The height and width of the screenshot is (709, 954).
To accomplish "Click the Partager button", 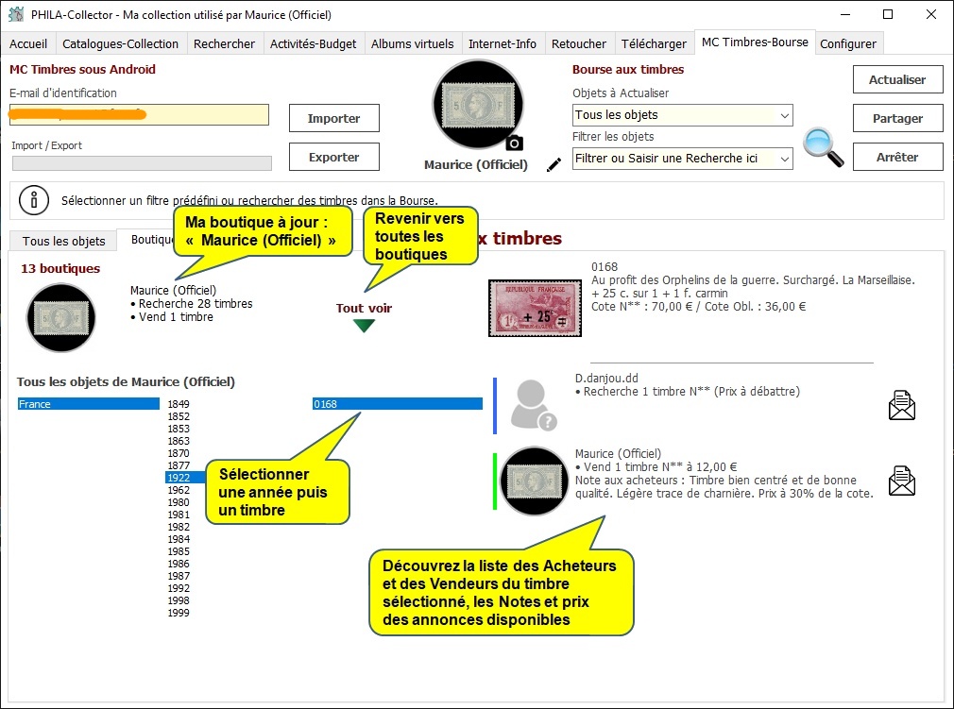I will tap(897, 118).
